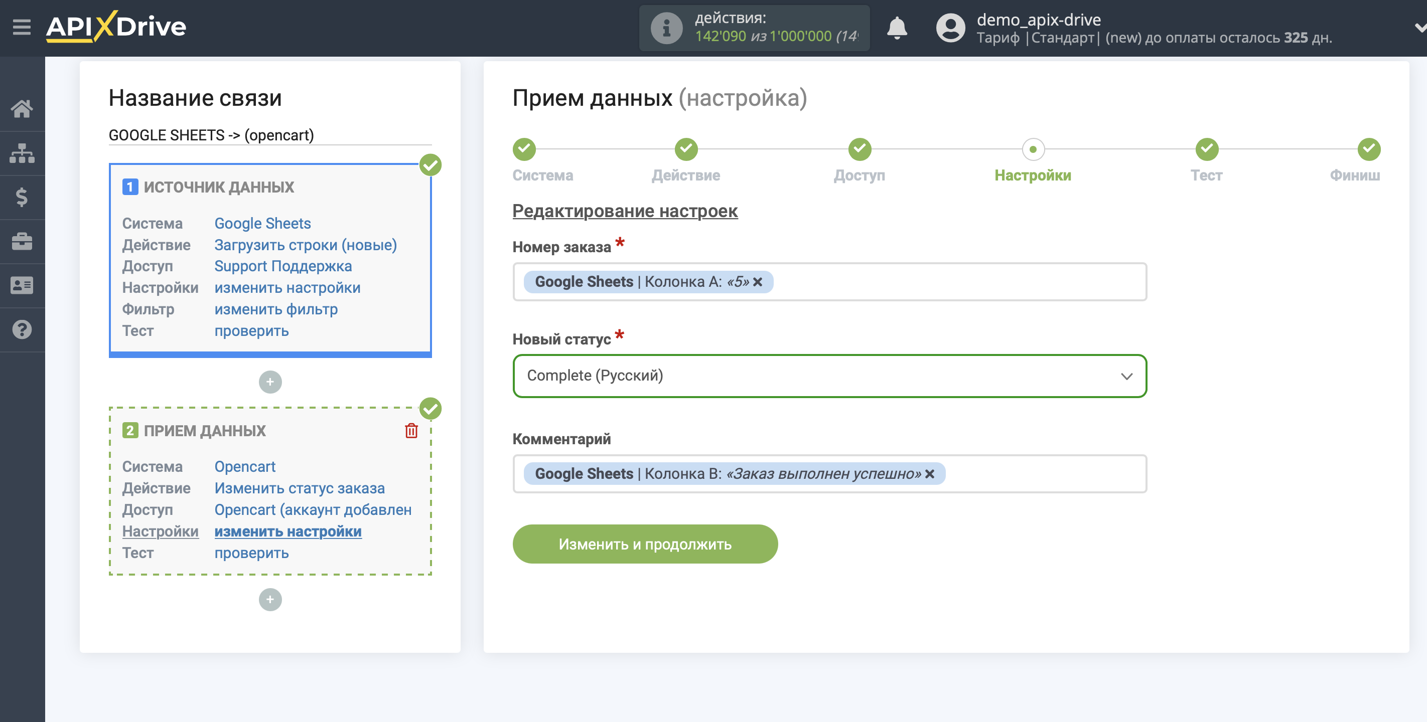Image resolution: width=1427 pixels, height=722 pixels.
Task: Open the hamburger menu
Action: click(22, 27)
